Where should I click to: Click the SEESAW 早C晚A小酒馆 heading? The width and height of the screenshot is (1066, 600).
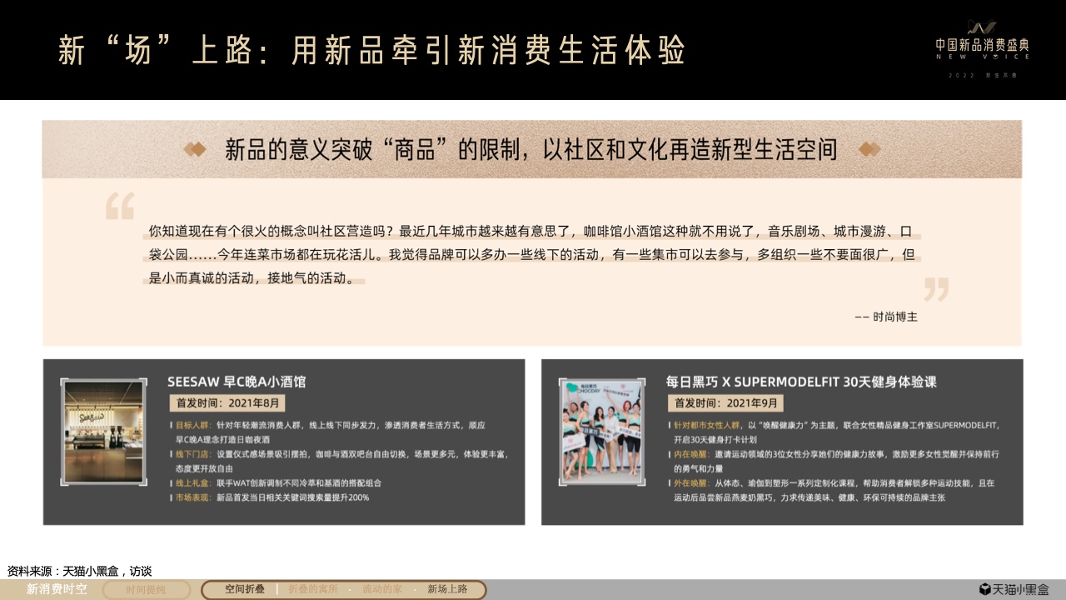tap(237, 382)
